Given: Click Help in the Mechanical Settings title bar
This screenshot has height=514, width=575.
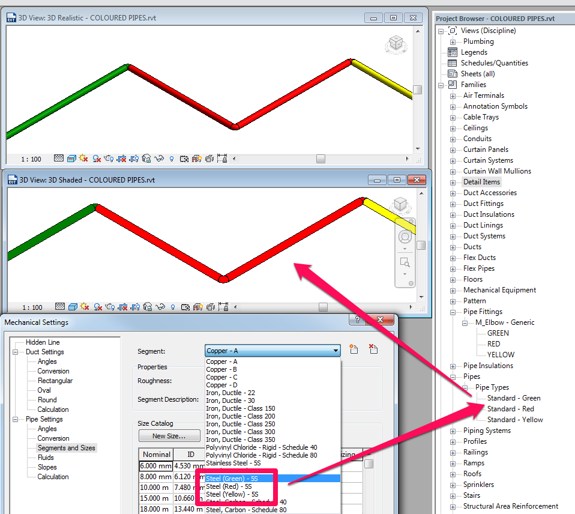Looking at the screenshot, I should pos(357,319).
